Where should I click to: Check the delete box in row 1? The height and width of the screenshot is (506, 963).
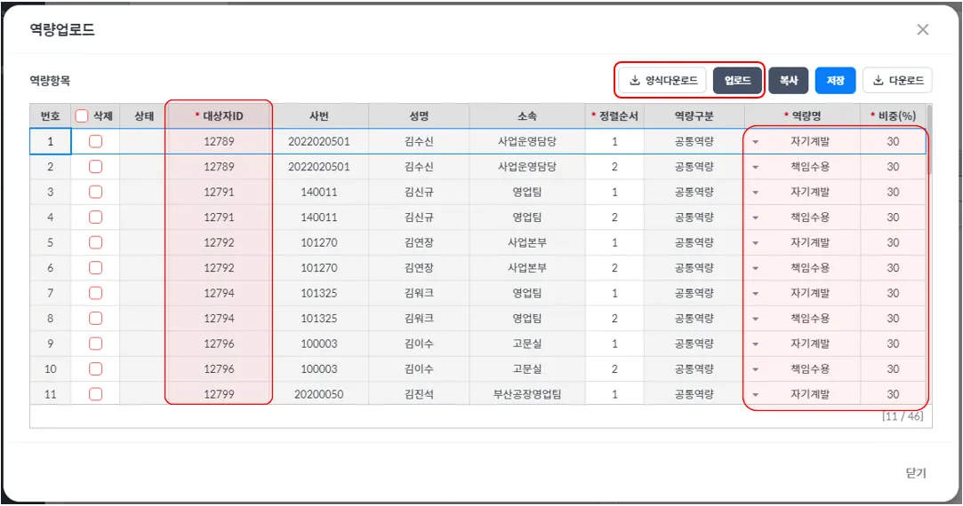click(x=95, y=142)
